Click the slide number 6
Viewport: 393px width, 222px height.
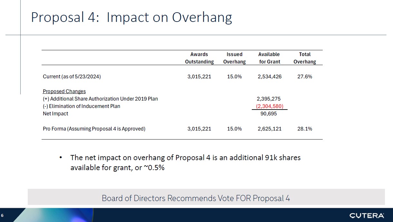(2, 215)
